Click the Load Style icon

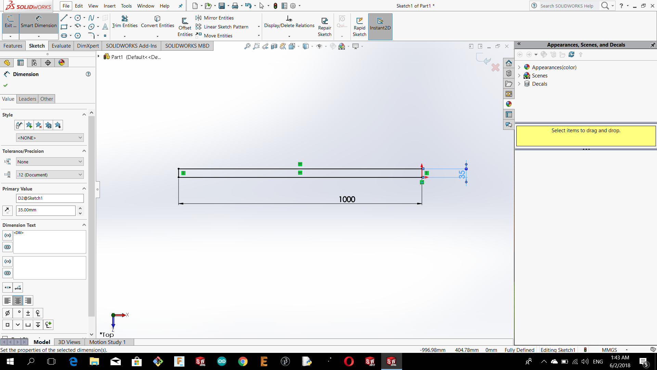point(58,125)
